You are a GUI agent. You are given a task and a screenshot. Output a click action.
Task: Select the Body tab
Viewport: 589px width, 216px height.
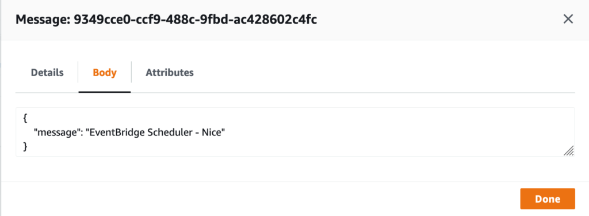pyautogui.click(x=105, y=72)
